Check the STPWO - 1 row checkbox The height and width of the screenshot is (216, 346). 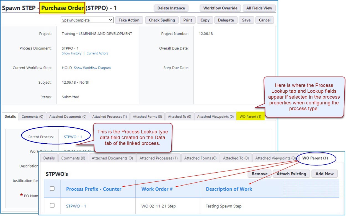click(52, 206)
